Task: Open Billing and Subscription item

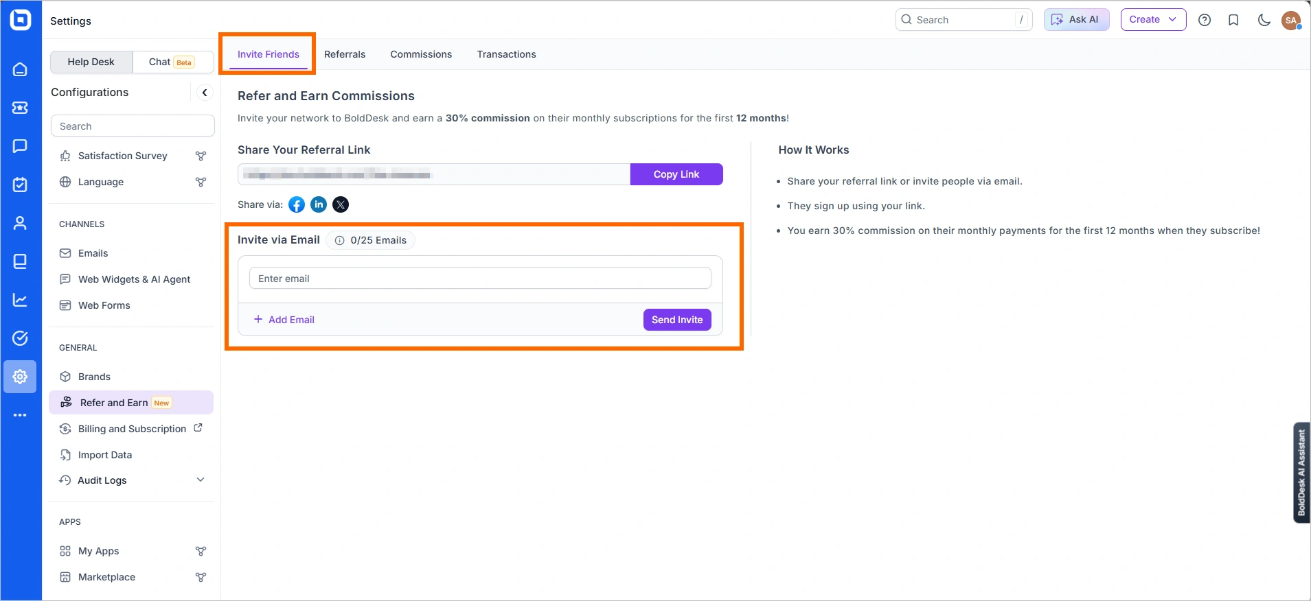Action: tap(131, 429)
